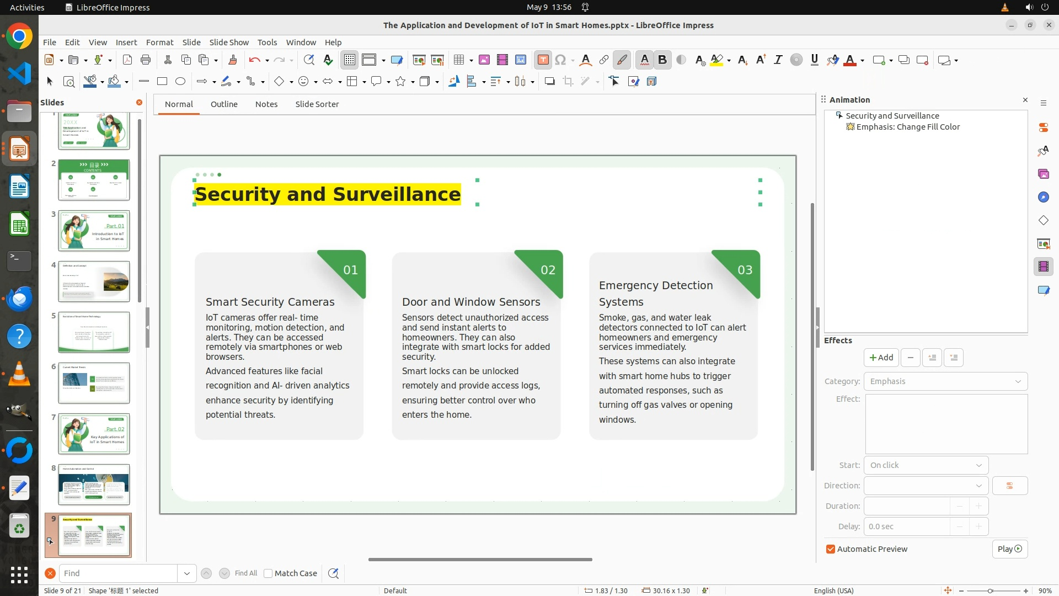Click the Underline text icon
Viewport: 1059px width, 596px height.
814,60
